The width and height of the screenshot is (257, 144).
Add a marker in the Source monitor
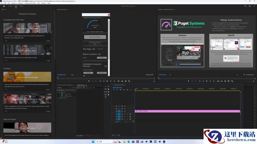click(x=89, y=81)
